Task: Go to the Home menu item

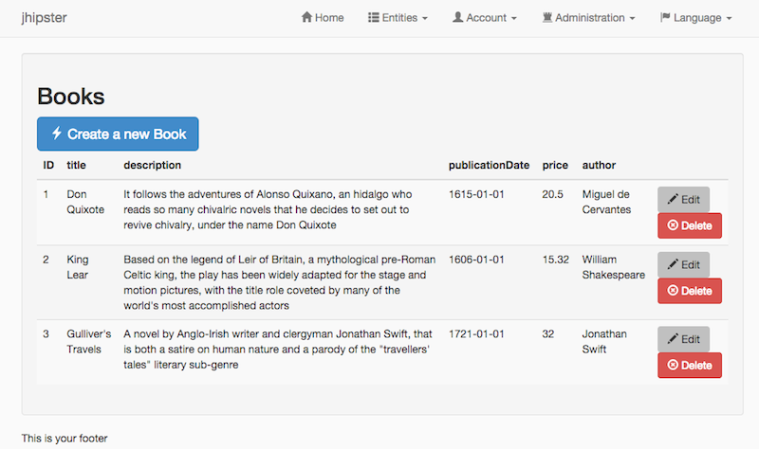Action: pyautogui.click(x=323, y=18)
